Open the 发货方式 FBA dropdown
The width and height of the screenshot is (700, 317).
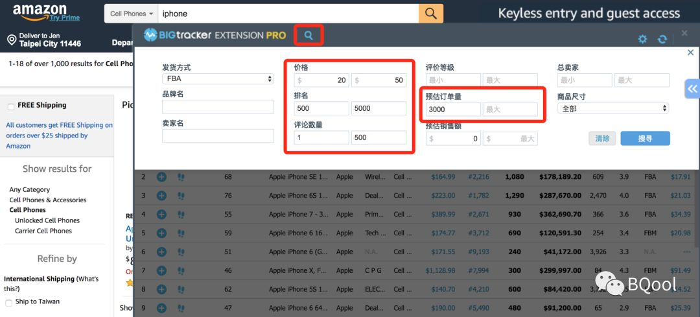pos(218,79)
